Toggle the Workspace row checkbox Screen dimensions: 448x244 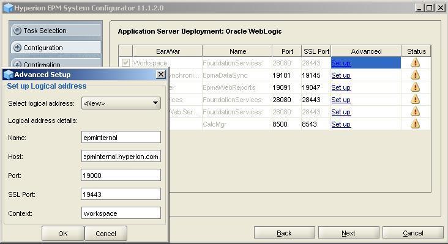pos(125,62)
